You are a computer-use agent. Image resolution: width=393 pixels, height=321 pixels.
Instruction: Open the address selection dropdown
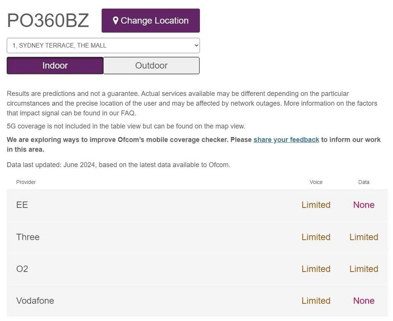pos(103,45)
